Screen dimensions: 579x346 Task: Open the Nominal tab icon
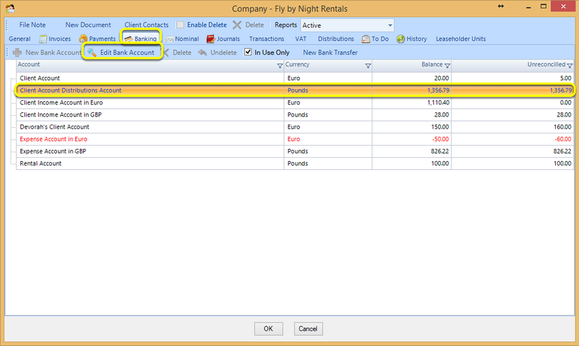[169, 39]
